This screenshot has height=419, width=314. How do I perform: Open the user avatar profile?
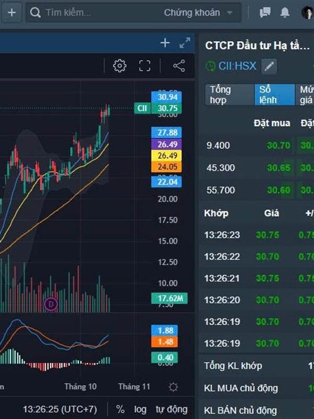(x=307, y=12)
